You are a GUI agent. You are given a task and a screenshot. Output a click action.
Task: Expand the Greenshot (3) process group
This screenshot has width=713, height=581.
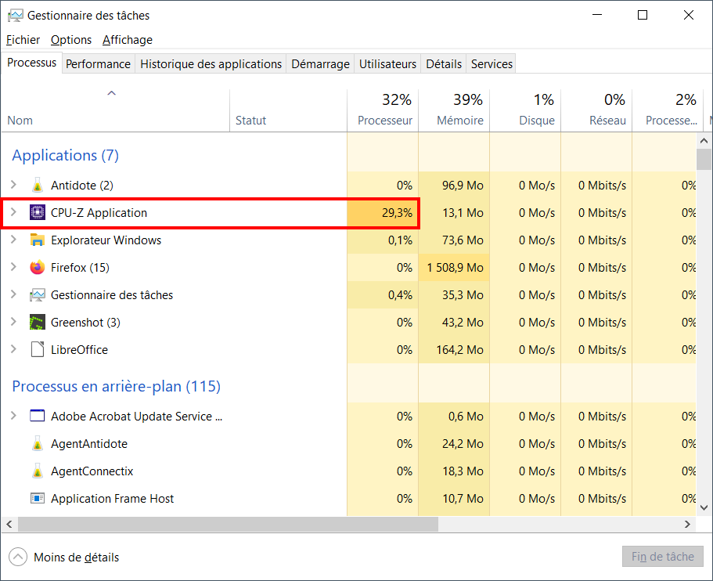tap(13, 322)
